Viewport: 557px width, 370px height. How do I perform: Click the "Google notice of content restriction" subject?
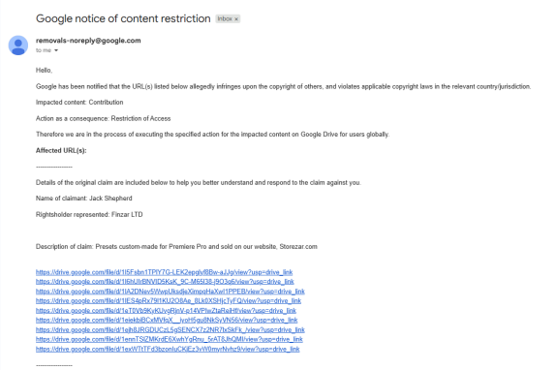point(123,18)
